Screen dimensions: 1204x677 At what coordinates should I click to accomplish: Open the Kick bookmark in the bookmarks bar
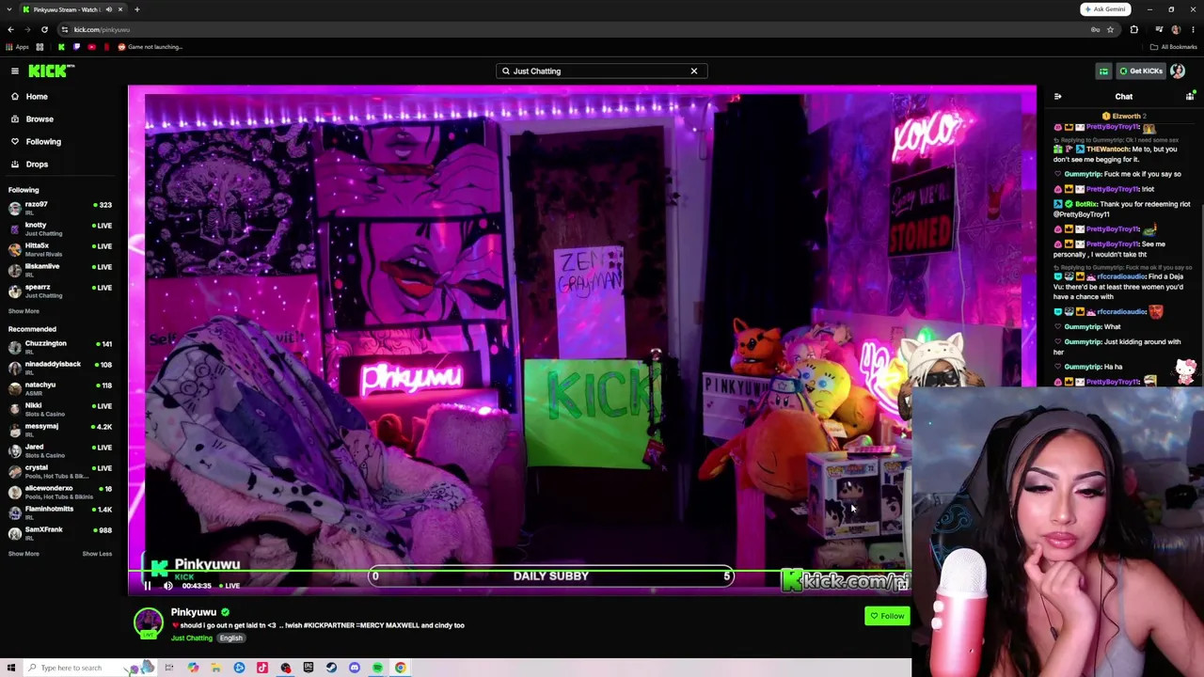(x=62, y=47)
